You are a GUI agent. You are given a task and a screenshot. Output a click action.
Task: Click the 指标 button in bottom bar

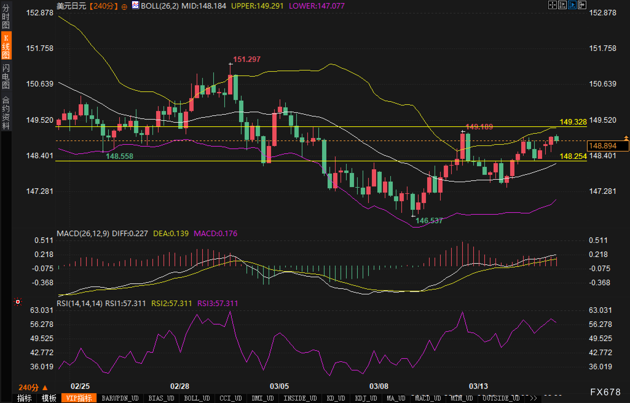click(x=24, y=398)
